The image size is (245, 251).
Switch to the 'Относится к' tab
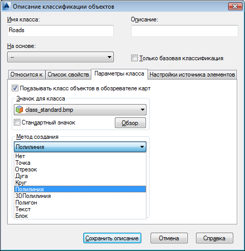(27, 74)
